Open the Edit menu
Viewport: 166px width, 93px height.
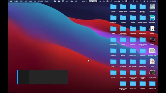point(26,1)
